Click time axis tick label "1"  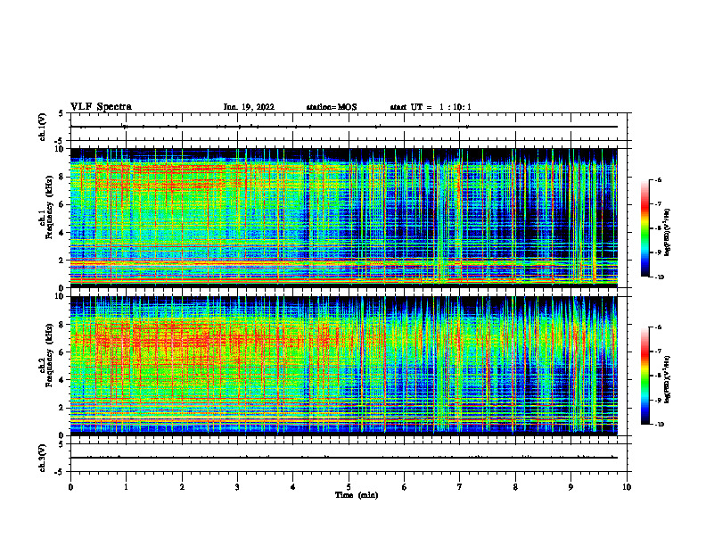click(126, 487)
